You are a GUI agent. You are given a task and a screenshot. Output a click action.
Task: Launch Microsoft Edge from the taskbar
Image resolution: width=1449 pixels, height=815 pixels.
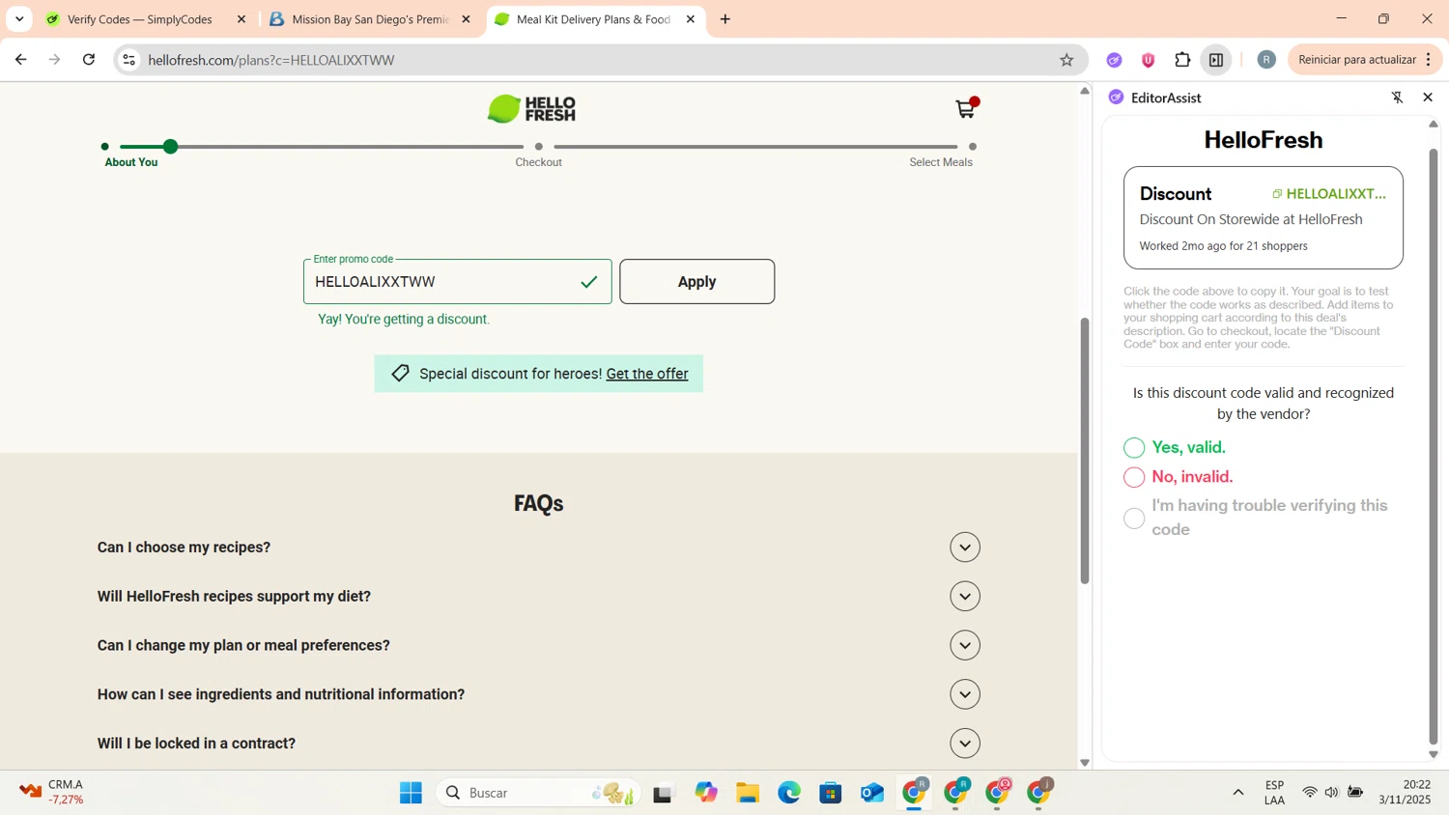tap(789, 793)
